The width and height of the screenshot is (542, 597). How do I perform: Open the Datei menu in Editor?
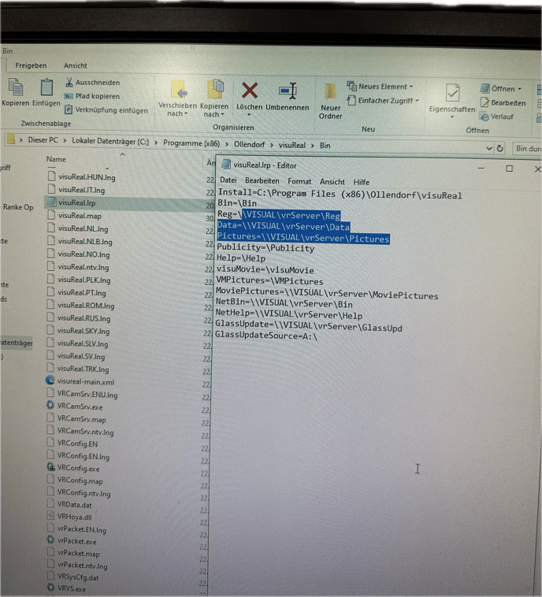[x=228, y=181]
